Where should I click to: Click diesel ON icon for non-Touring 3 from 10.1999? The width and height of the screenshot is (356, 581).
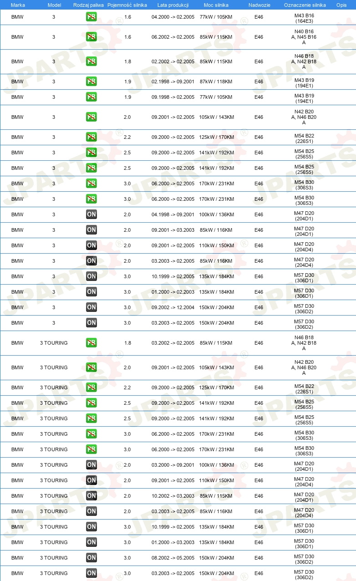click(92, 276)
